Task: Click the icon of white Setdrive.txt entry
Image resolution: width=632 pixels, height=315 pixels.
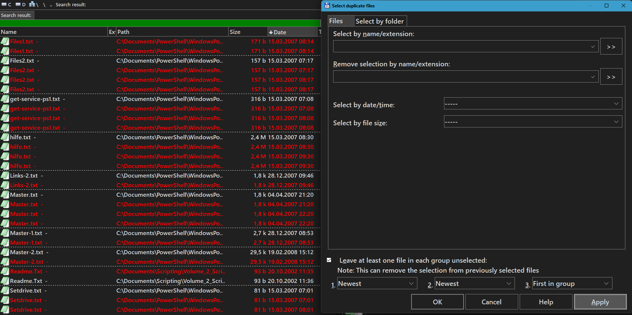Action: pos(5,291)
